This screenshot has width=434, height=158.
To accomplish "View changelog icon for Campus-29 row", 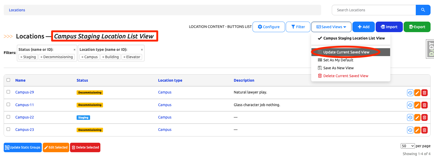I will (x=410, y=93).
